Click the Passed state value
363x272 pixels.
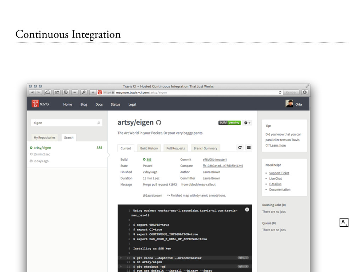click(x=148, y=166)
